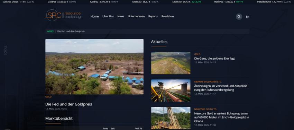Screen dimensions: 294x130
Task: Open the Sibanye-Stillwater article thumbnail
Action: [x=171, y=90]
